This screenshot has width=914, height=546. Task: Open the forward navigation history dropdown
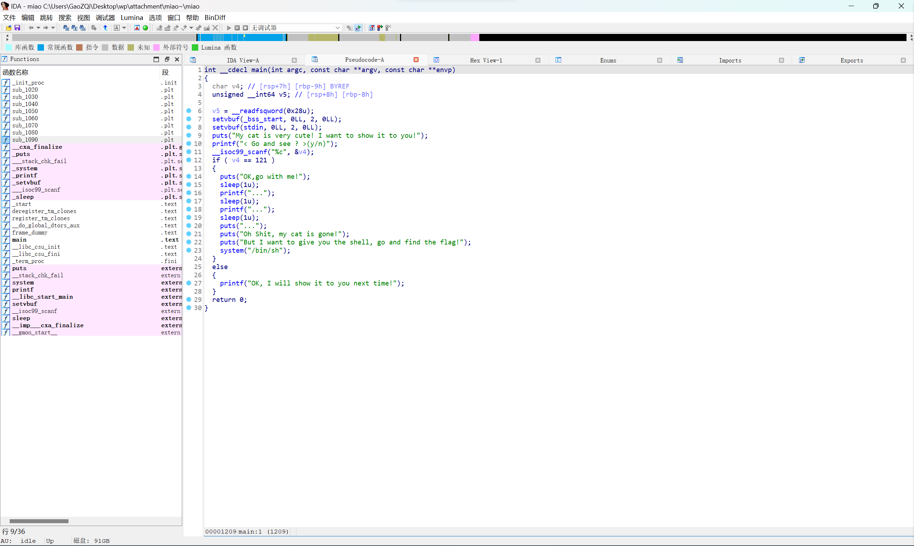click(x=53, y=28)
